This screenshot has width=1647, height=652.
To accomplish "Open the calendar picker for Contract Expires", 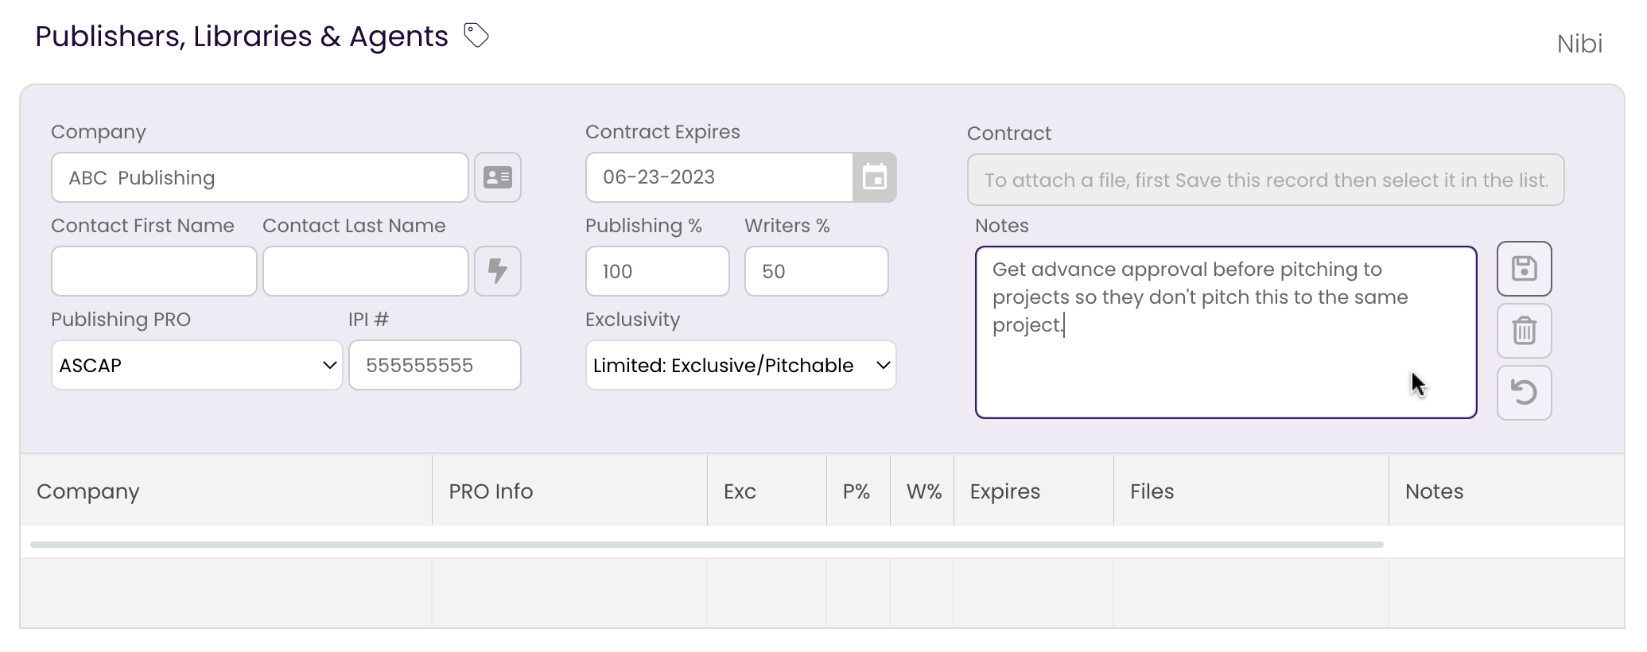I will click(x=875, y=177).
